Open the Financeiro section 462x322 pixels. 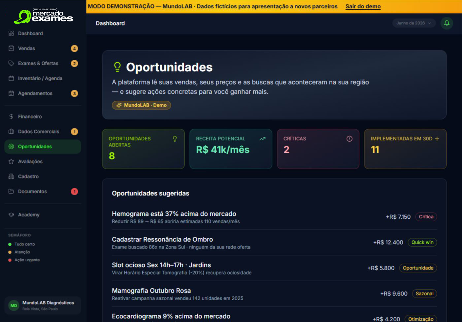[43, 116]
